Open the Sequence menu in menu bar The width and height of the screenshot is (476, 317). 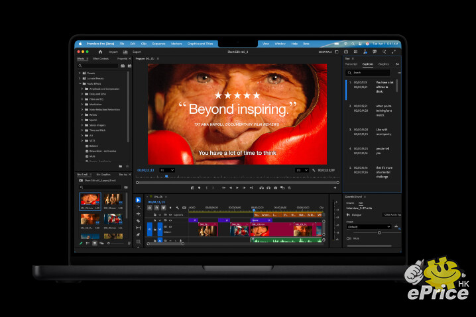pos(158,43)
